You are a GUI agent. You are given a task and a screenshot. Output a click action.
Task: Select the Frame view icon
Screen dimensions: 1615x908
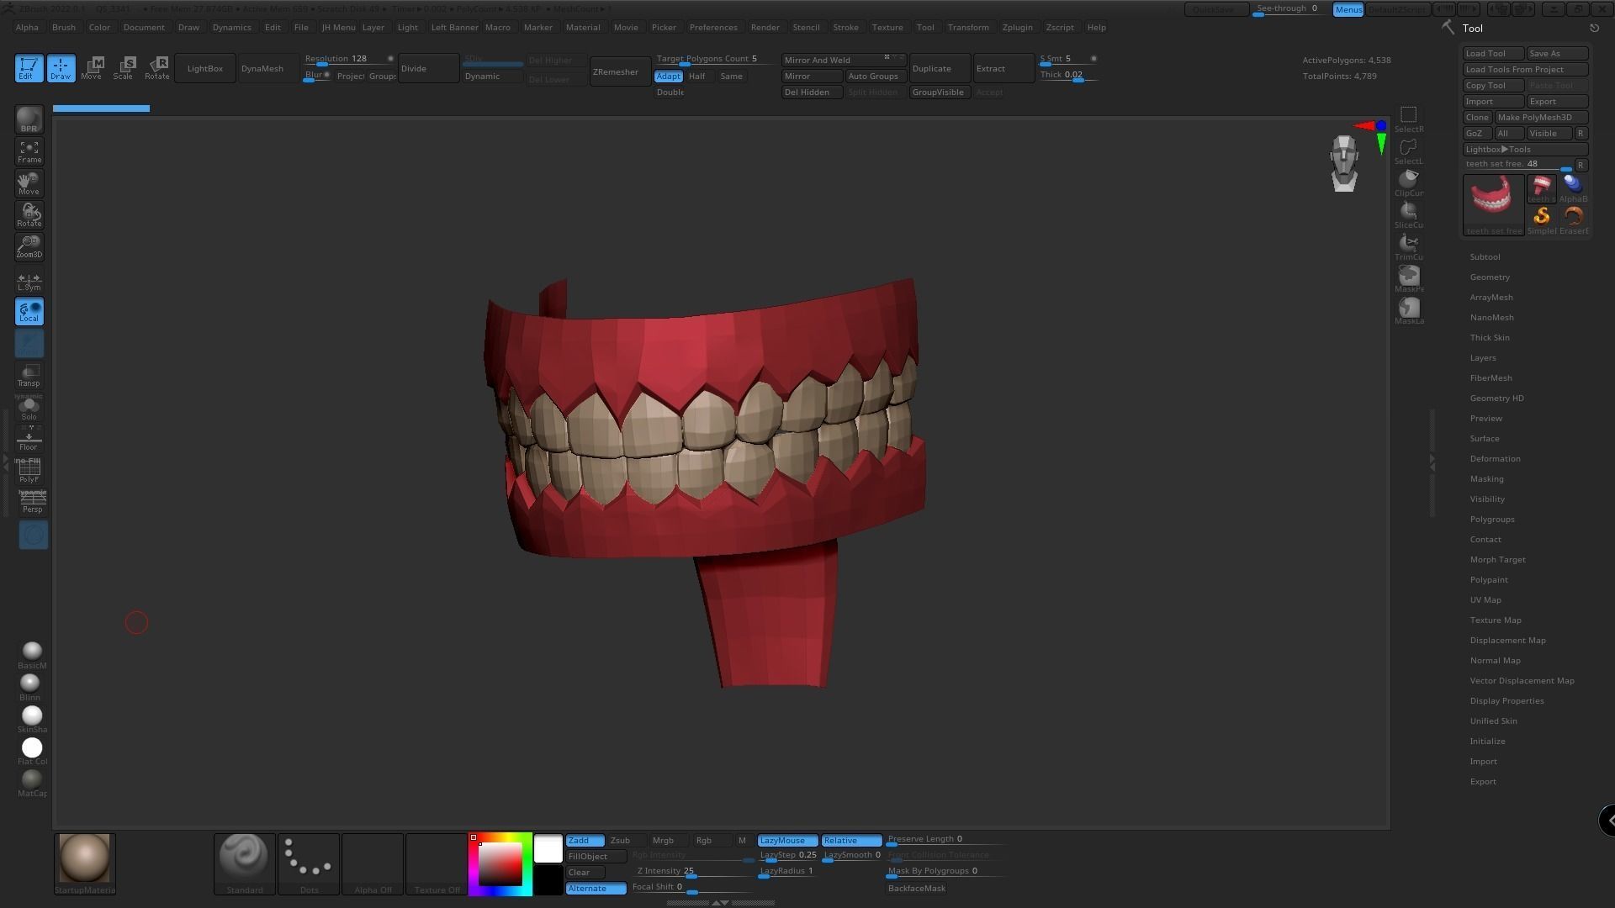tap(29, 151)
